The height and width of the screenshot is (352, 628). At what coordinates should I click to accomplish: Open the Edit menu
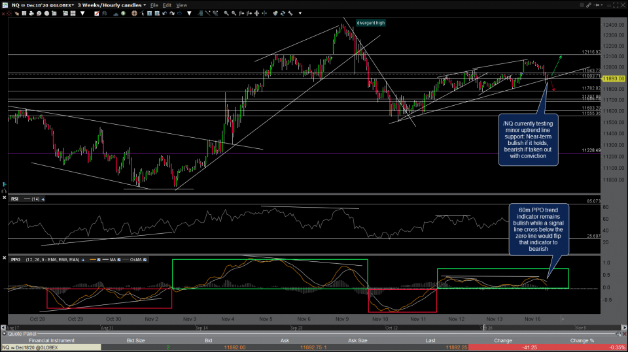(x=167, y=5)
